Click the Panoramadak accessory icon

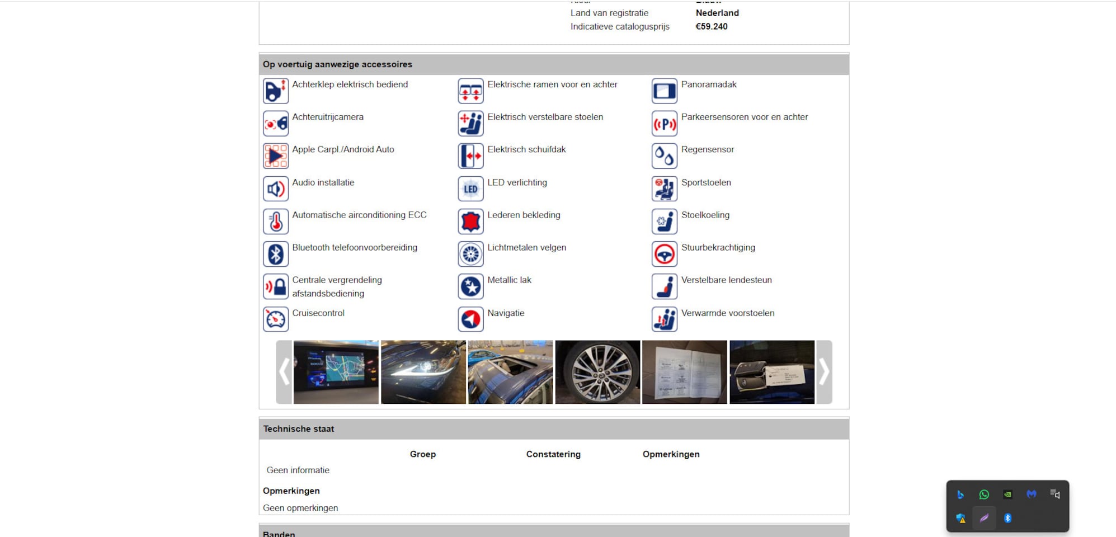coord(664,91)
